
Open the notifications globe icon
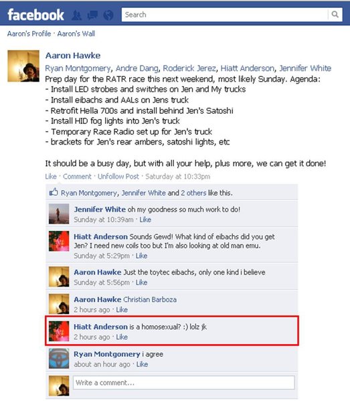(x=108, y=15)
